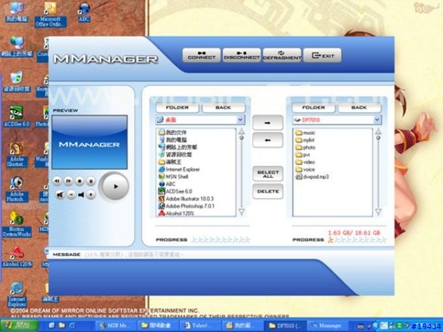Open the Norton SystemWorks desktop icon

[x=17, y=224]
